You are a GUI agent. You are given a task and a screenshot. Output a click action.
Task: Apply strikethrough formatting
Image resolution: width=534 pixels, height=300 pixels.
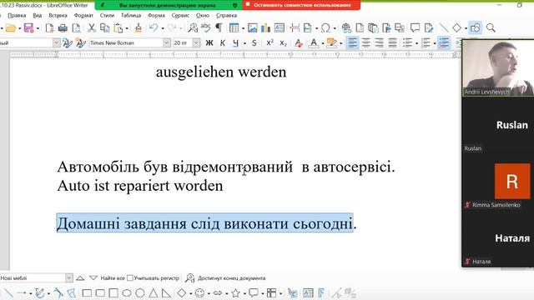(254, 43)
